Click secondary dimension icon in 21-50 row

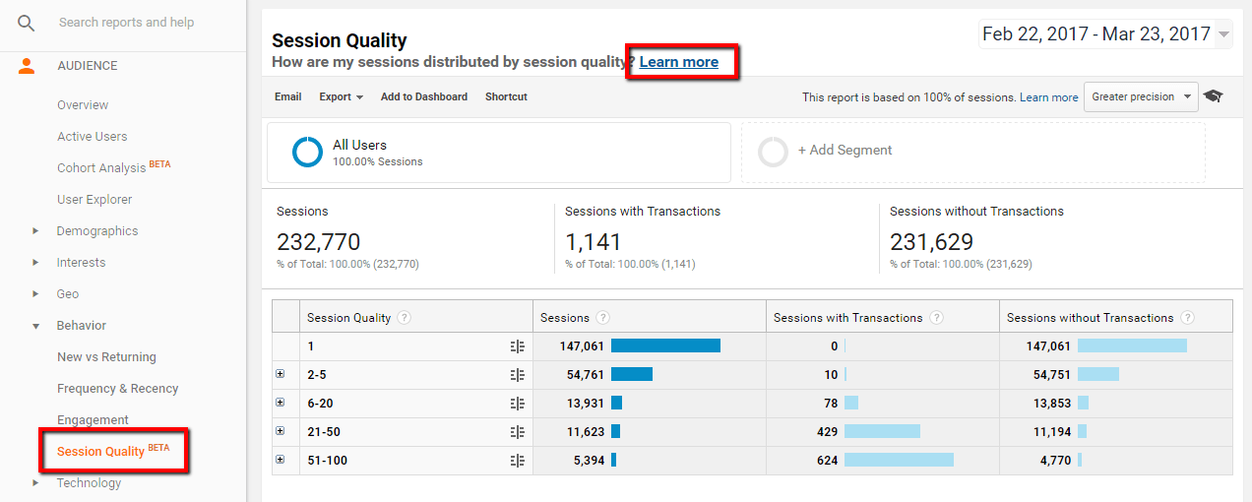518,432
